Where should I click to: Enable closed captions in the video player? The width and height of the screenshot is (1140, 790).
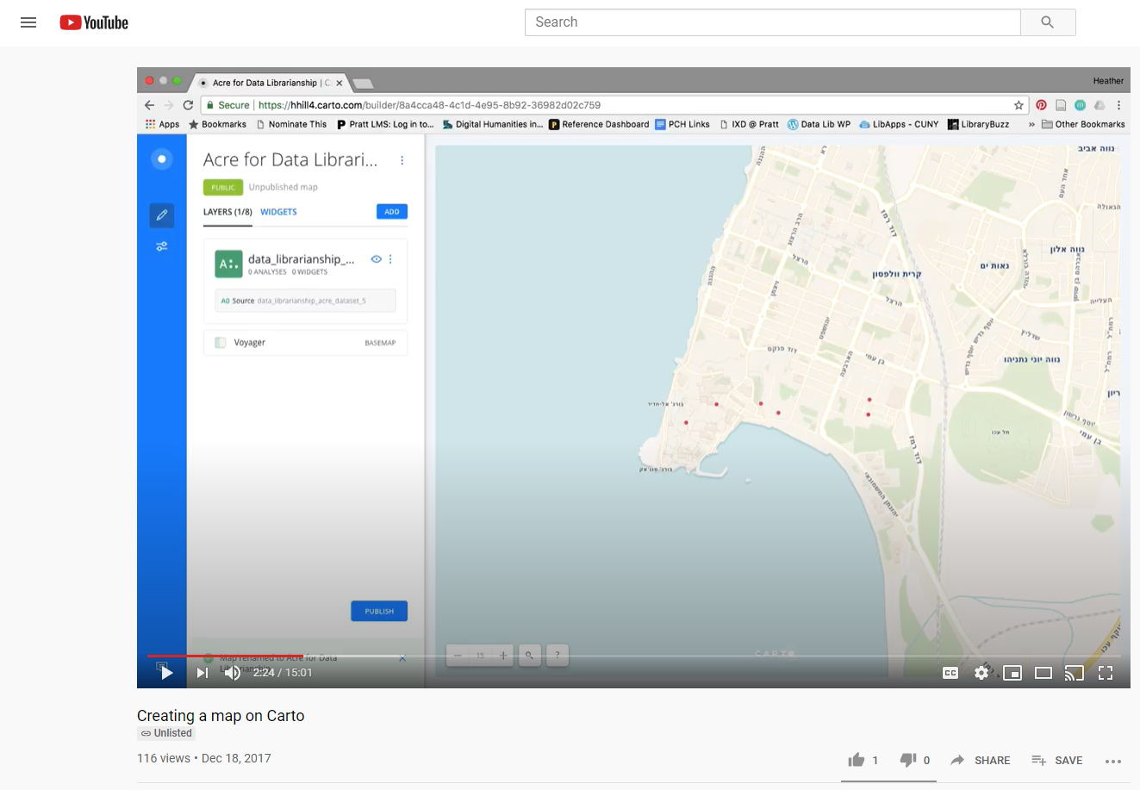[x=950, y=672]
